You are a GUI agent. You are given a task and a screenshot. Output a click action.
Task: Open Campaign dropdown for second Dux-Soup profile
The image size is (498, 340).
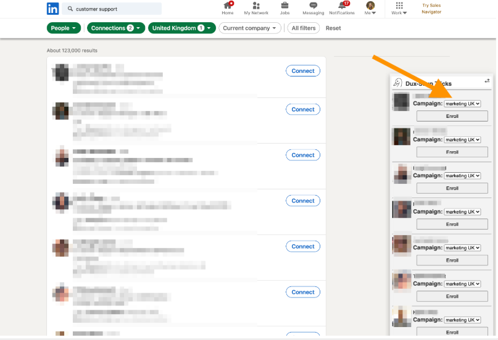click(x=462, y=139)
